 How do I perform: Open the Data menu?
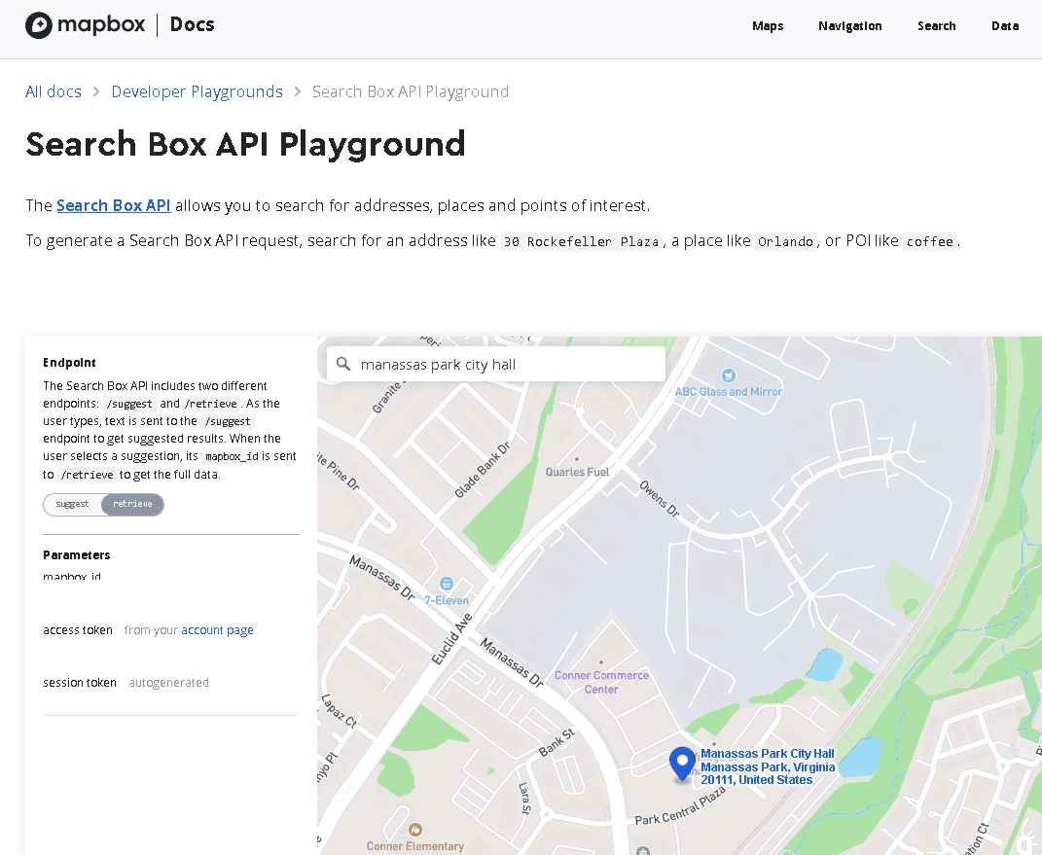coord(1005,26)
